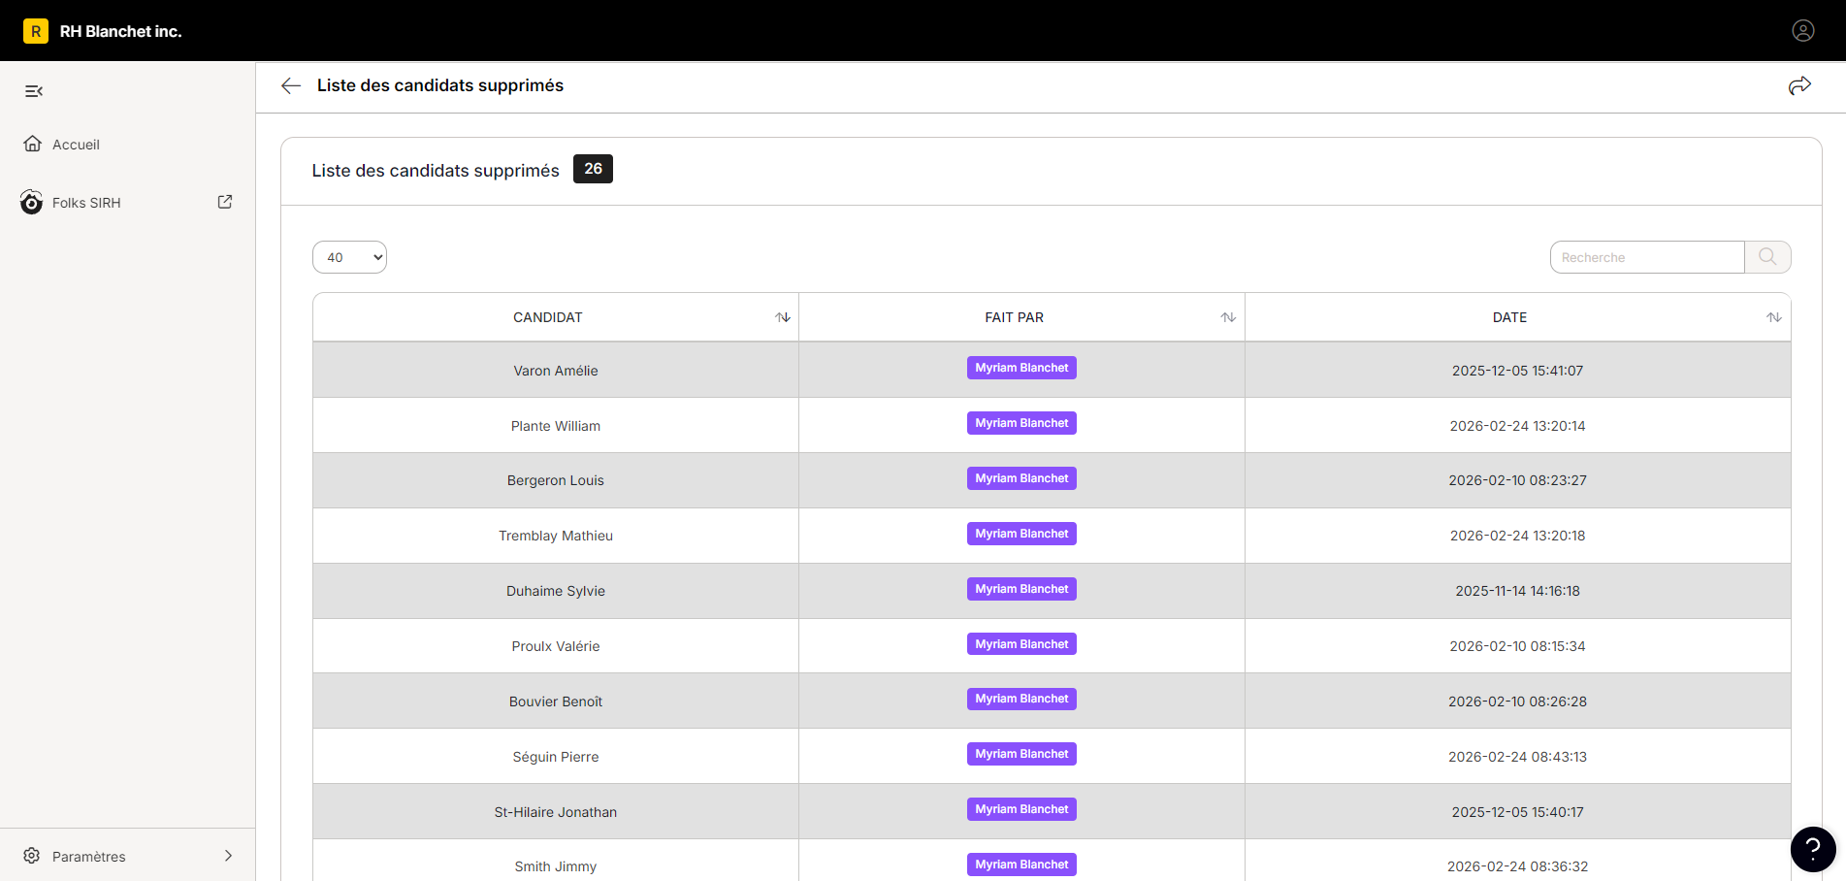Click the Paramètres gear icon
This screenshot has height=881, width=1846.
coord(32,856)
